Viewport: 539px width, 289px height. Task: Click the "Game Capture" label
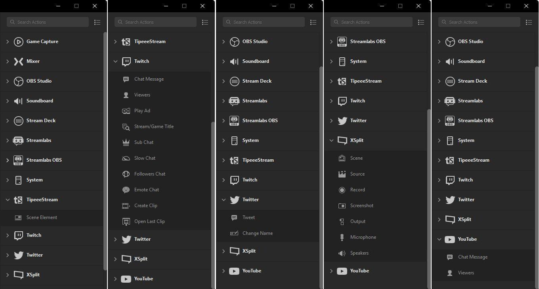click(42, 42)
